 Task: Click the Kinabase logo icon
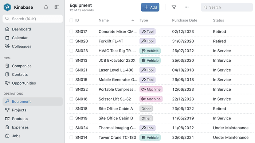click(7, 7)
